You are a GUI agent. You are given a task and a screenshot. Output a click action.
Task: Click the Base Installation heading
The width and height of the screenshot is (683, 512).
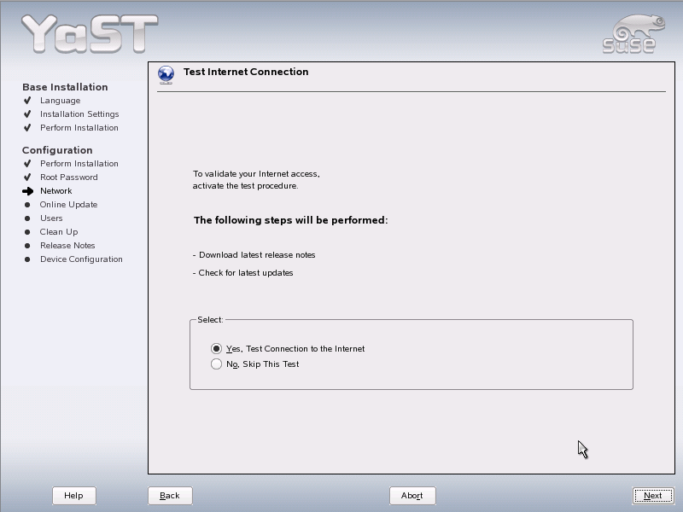(65, 87)
